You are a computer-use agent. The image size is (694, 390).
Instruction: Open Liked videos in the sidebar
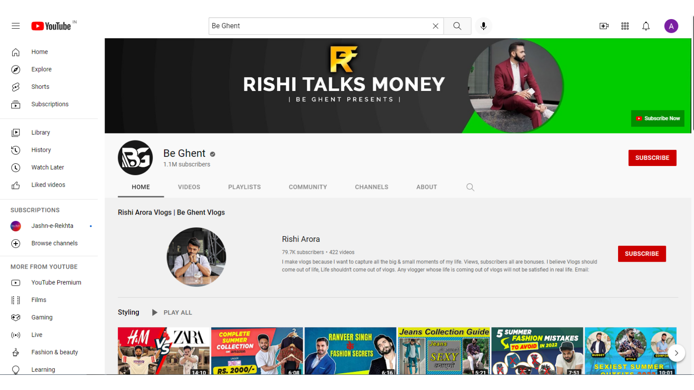coord(49,185)
